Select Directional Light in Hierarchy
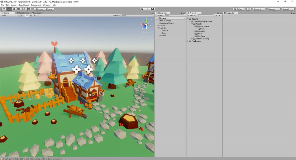This screenshot has width=296, height=160. (166, 23)
